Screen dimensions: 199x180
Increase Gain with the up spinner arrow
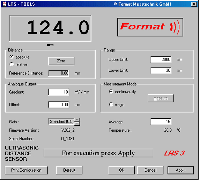[77, 120]
